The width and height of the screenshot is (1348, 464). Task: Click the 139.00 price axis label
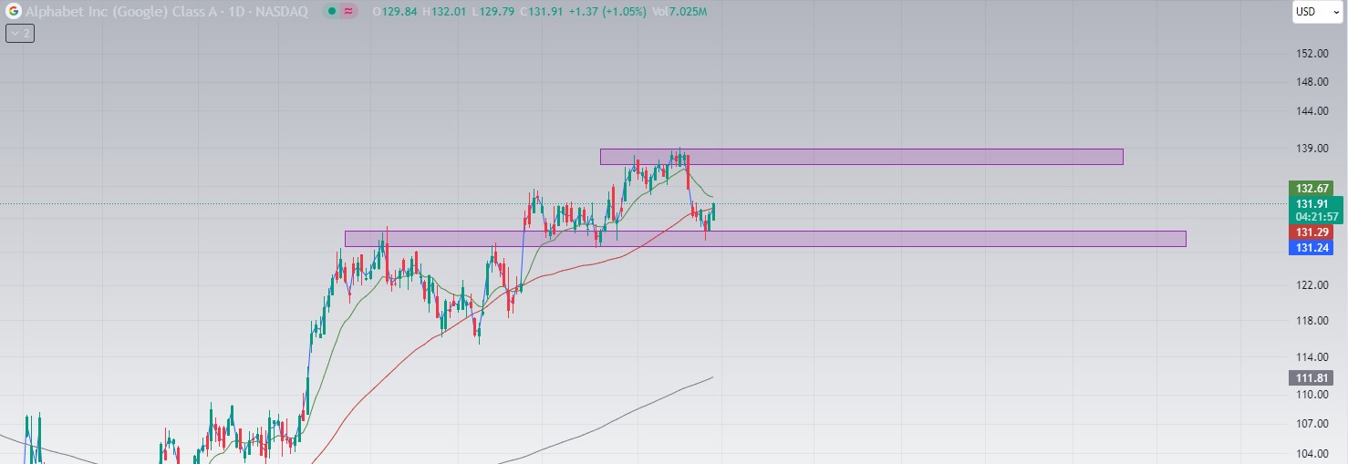tap(1311, 149)
